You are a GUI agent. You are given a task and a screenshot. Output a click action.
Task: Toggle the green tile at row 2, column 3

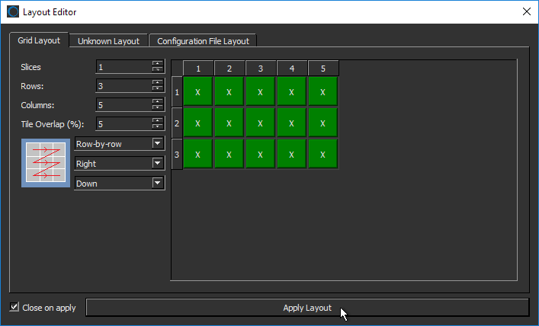[260, 123]
